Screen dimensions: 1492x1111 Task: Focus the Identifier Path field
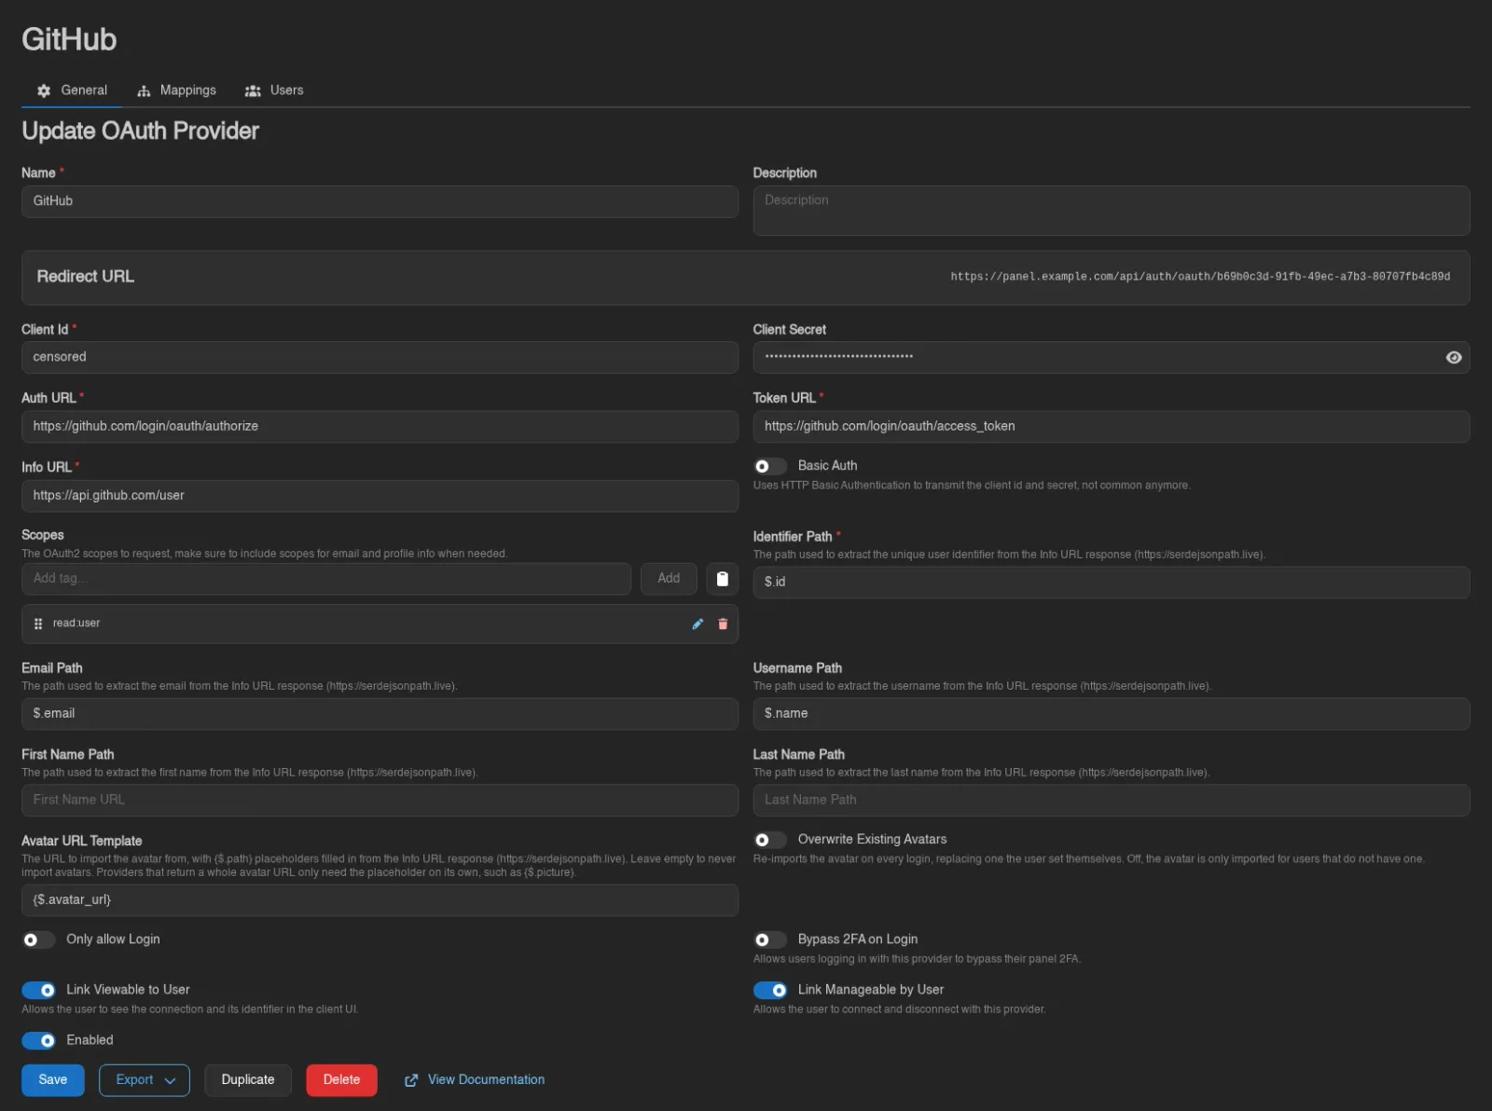tap(1112, 583)
